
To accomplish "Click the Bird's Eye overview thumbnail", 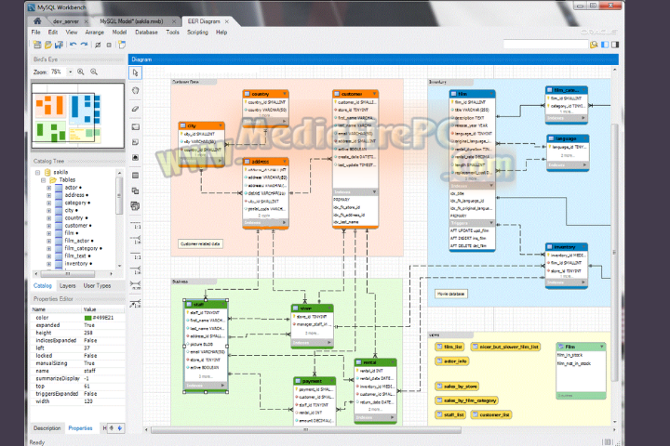I will click(78, 115).
